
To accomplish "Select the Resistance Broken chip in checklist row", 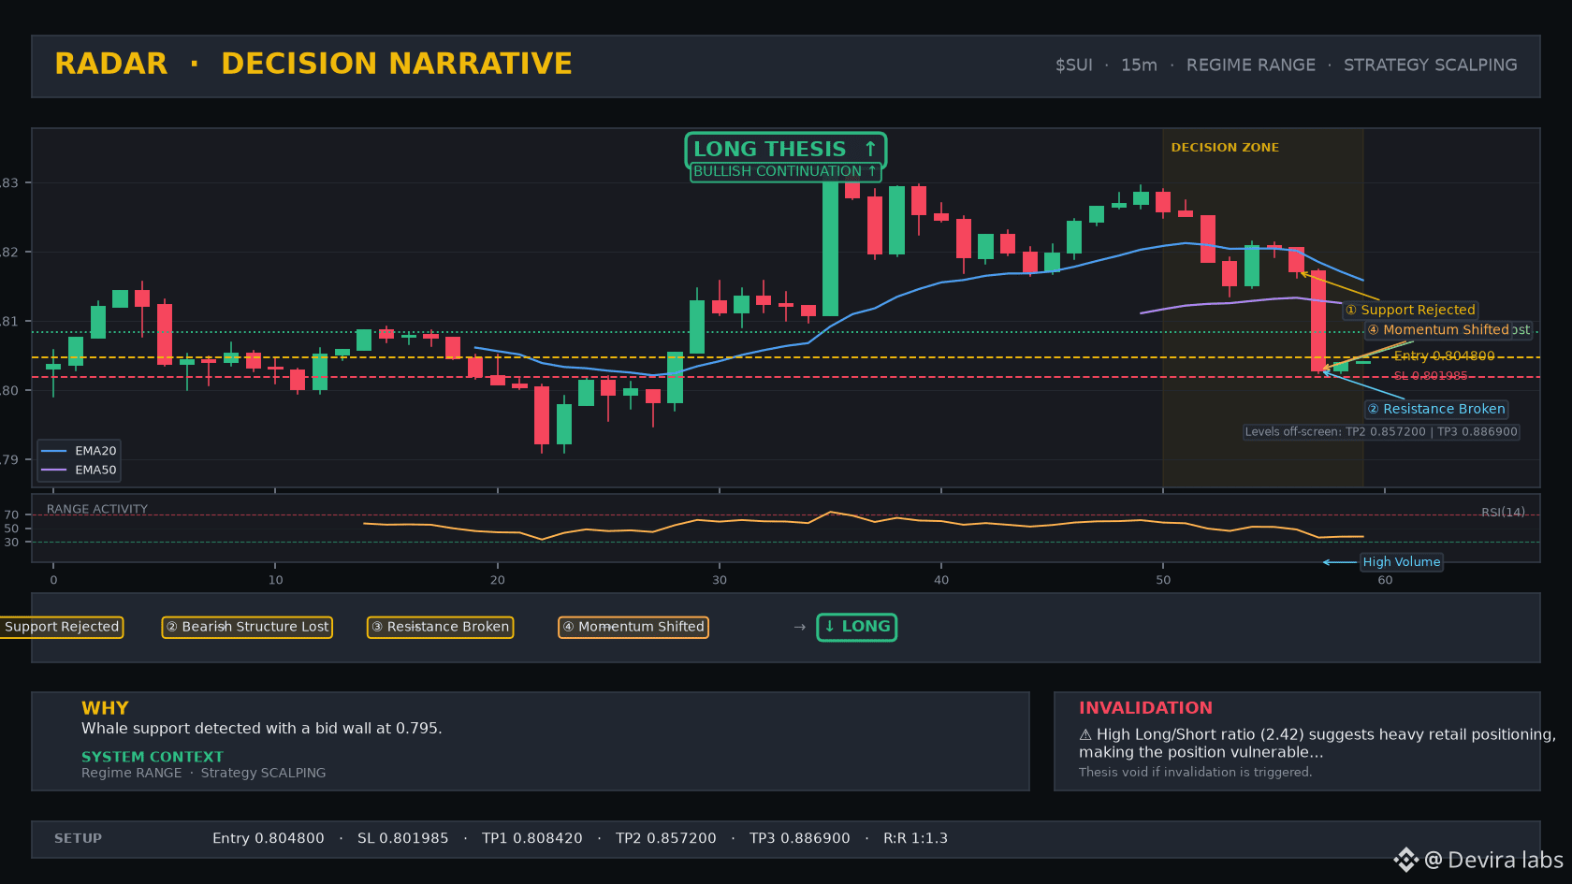I will click(x=440, y=627).
